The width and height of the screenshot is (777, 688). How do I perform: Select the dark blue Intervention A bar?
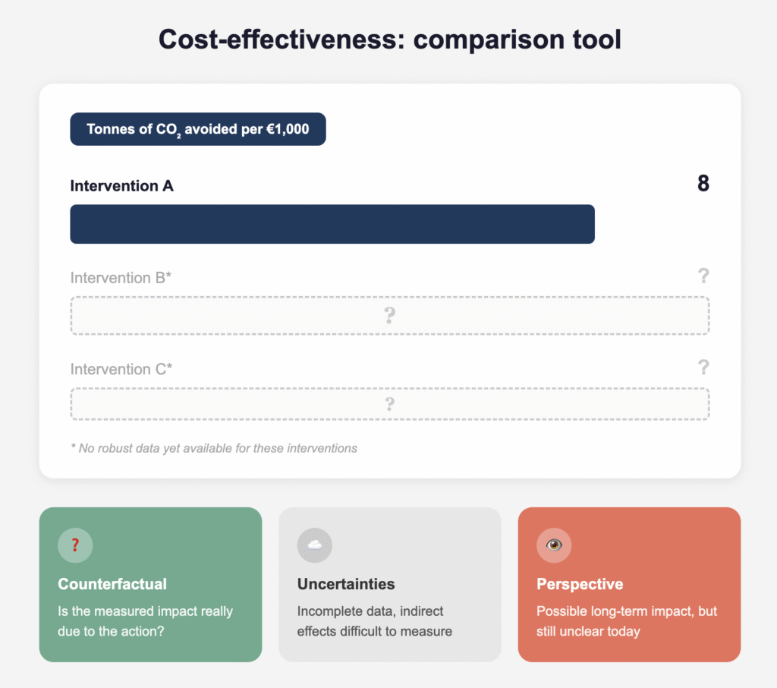(332, 224)
